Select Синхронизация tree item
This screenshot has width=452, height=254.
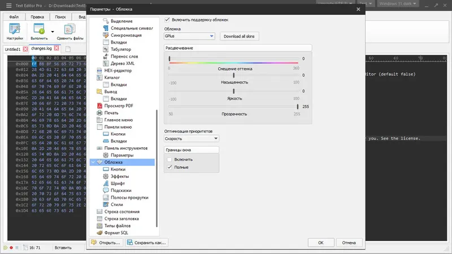pos(126,35)
